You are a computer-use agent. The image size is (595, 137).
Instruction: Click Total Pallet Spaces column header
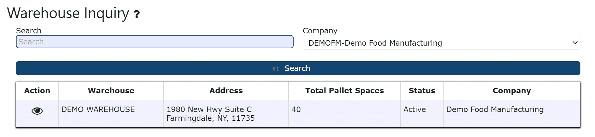point(345,91)
